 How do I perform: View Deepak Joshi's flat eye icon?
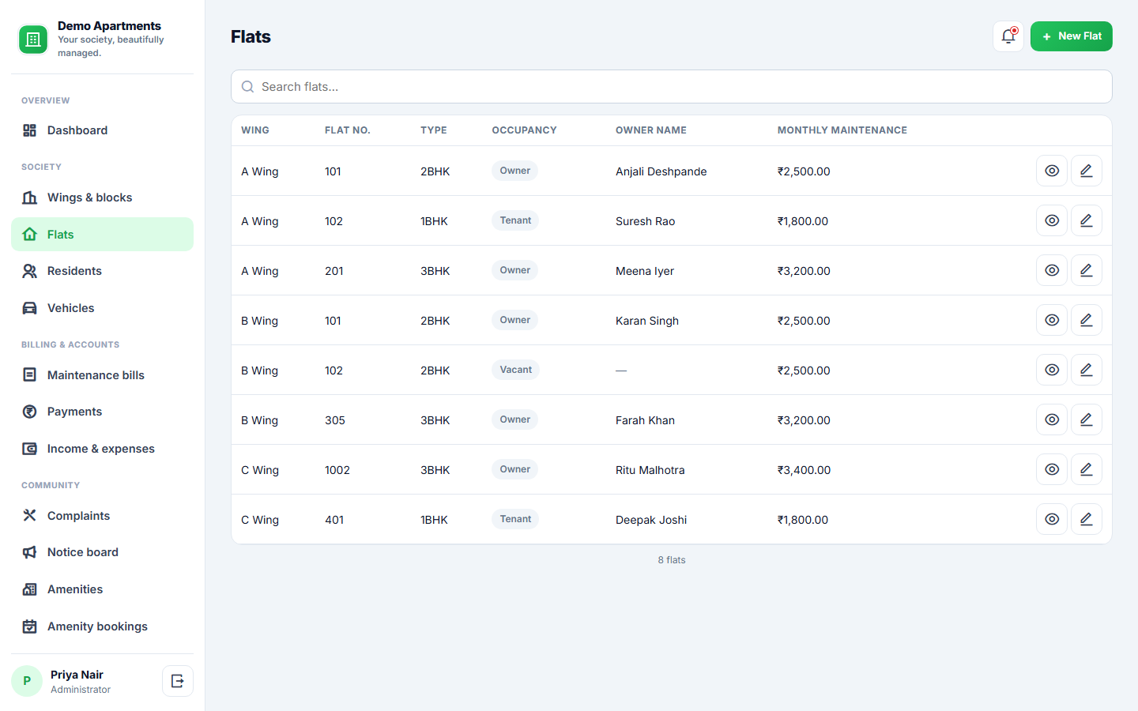[1052, 519]
